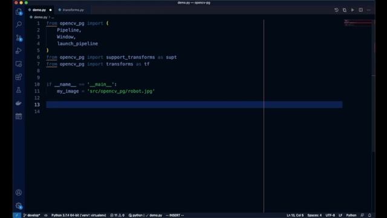Go to line via Ln 13, Col 5
Viewport: 387px width, 218px height.
tap(295, 216)
